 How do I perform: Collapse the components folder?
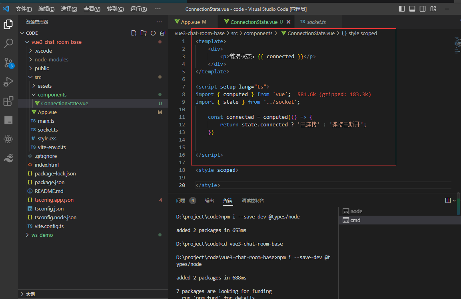click(34, 95)
